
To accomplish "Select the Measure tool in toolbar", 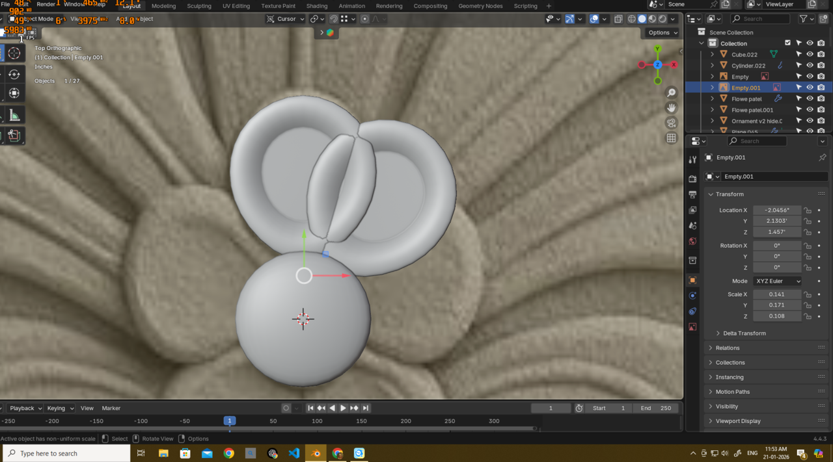I will tap(14, 116).
